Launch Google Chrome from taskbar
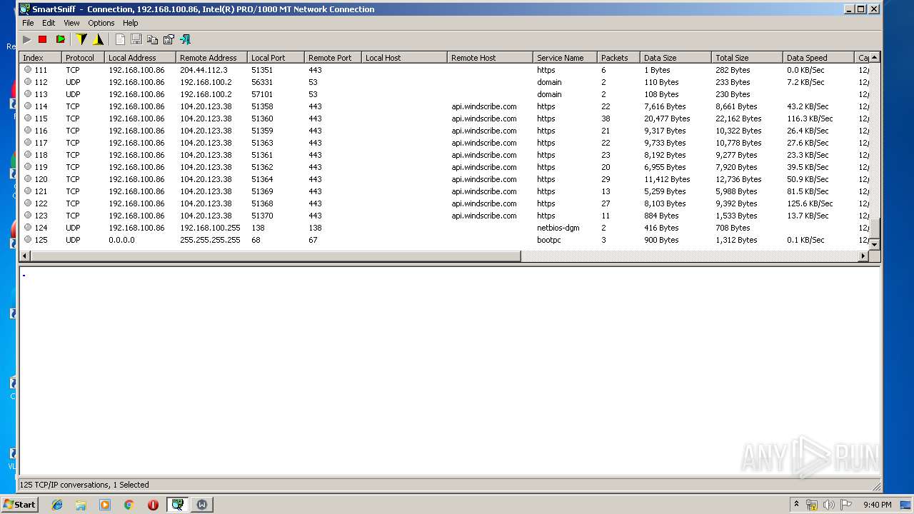The height and width of the screenshot is (514, 914). tap(129, 505)
